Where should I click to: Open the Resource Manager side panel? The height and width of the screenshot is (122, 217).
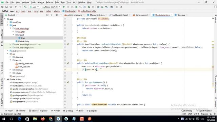coord(2,37)
